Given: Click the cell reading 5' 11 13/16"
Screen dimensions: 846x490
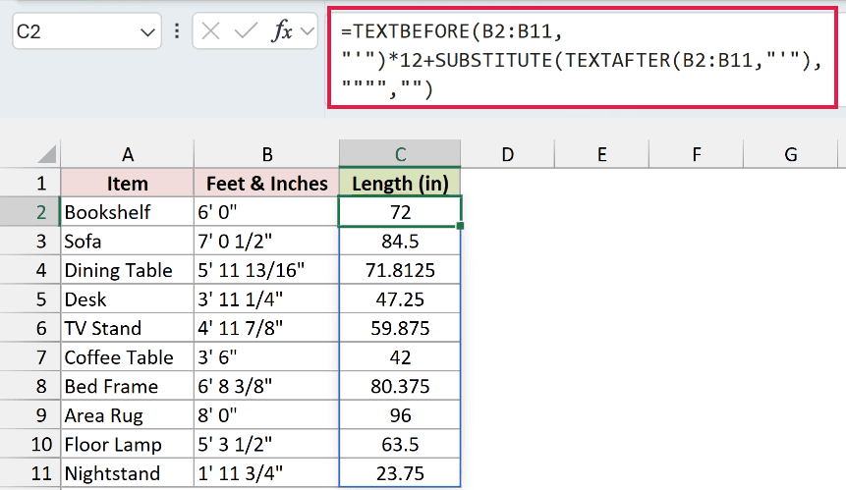Looking at the screenshot, I should point(266,270).
